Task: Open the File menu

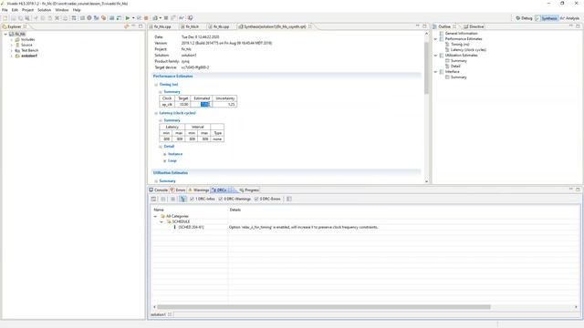Action: click(5, 10)
